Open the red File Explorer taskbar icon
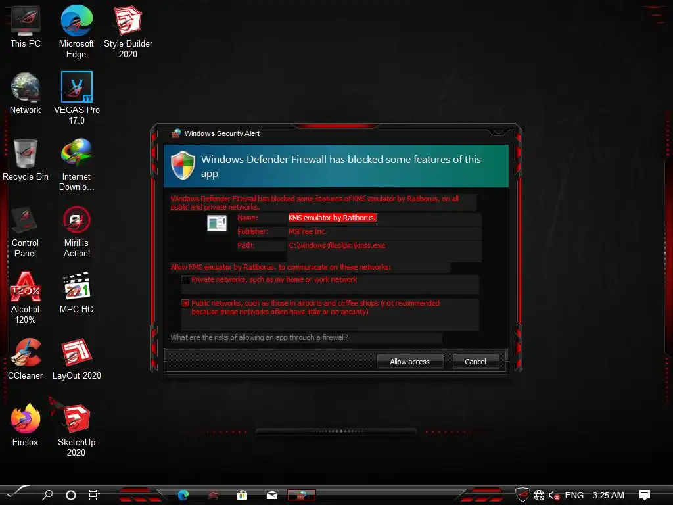 pos(213,495)
